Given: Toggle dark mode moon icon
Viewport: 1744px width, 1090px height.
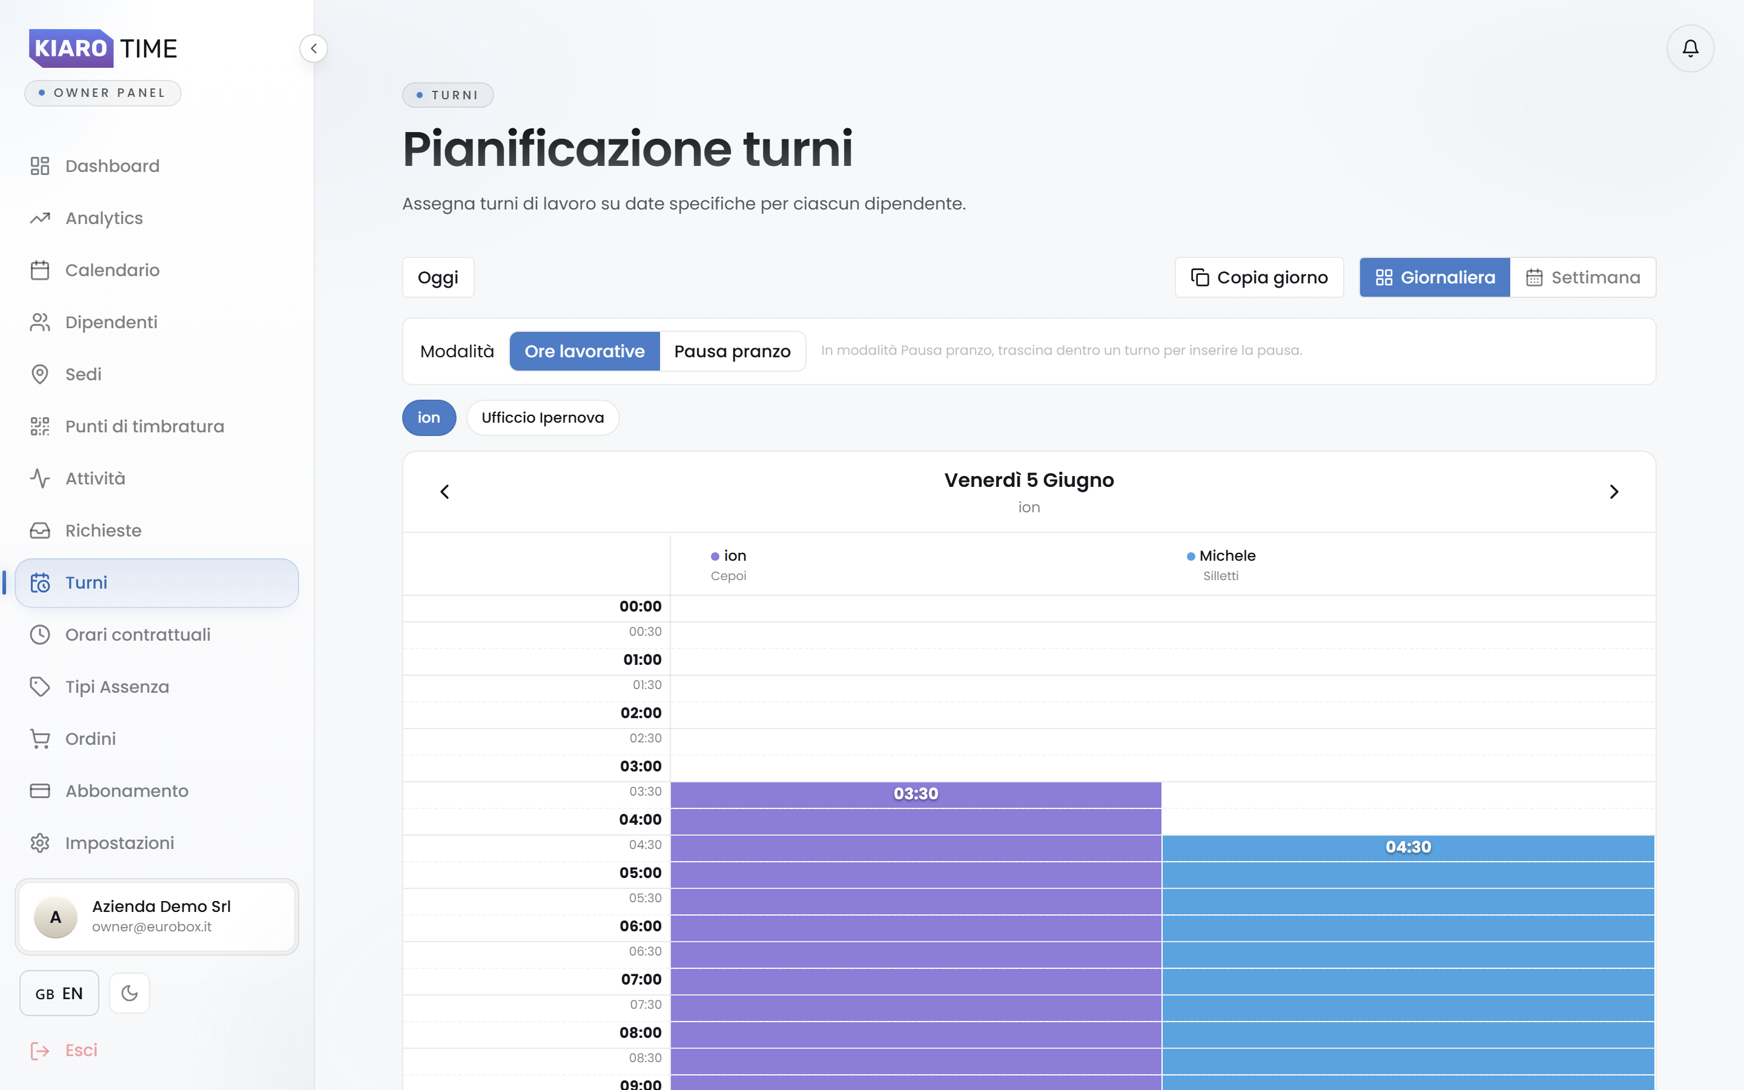Looking at the screenshot, I should pyautogui.click(x=130, y=993).
